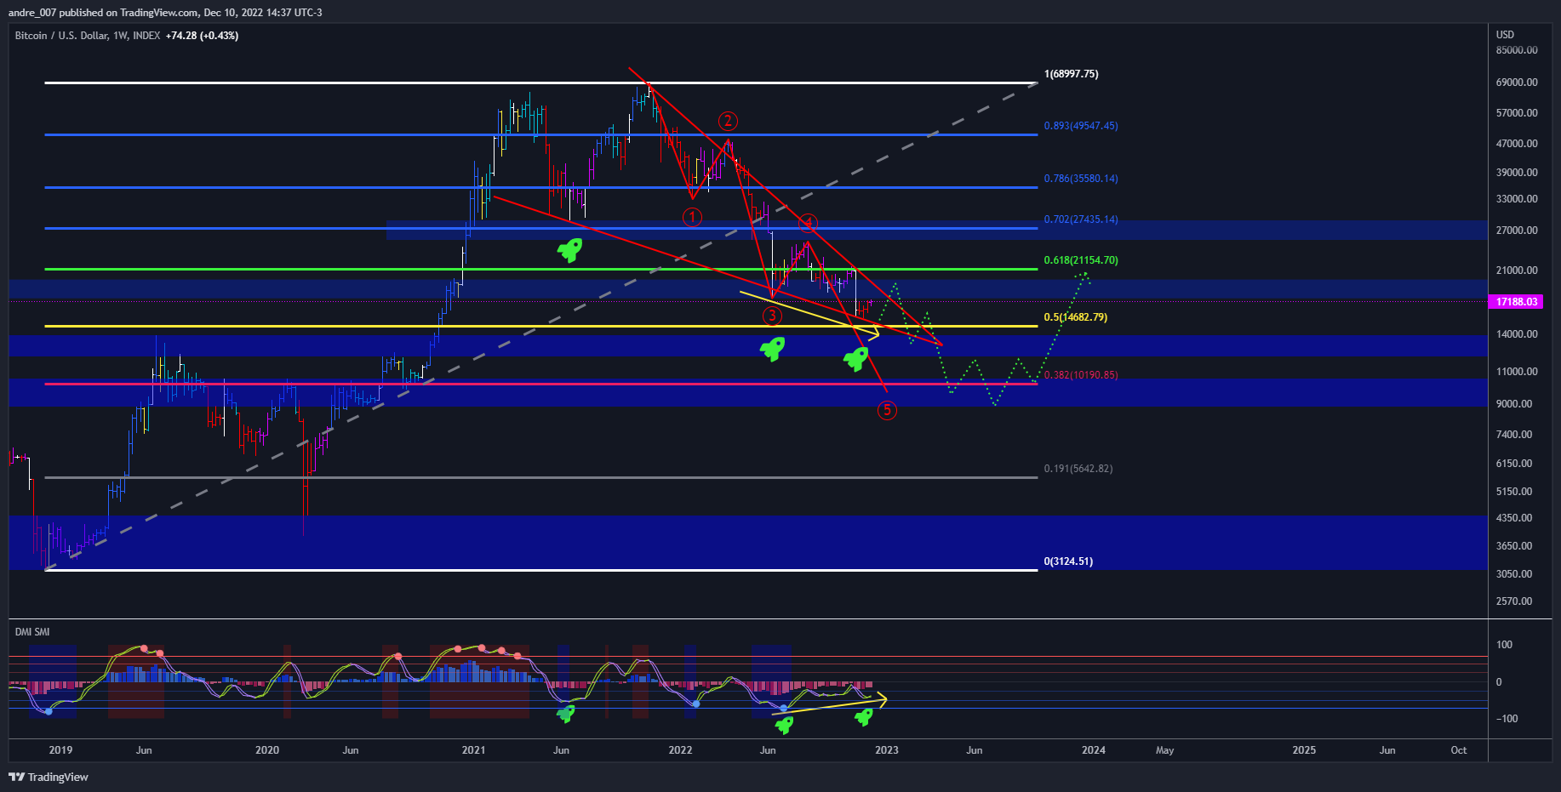This screenshot has width=1561, height=792.
Task: Select the 0(3124.51) Fibonacci label
Action: coord(1068,561)
